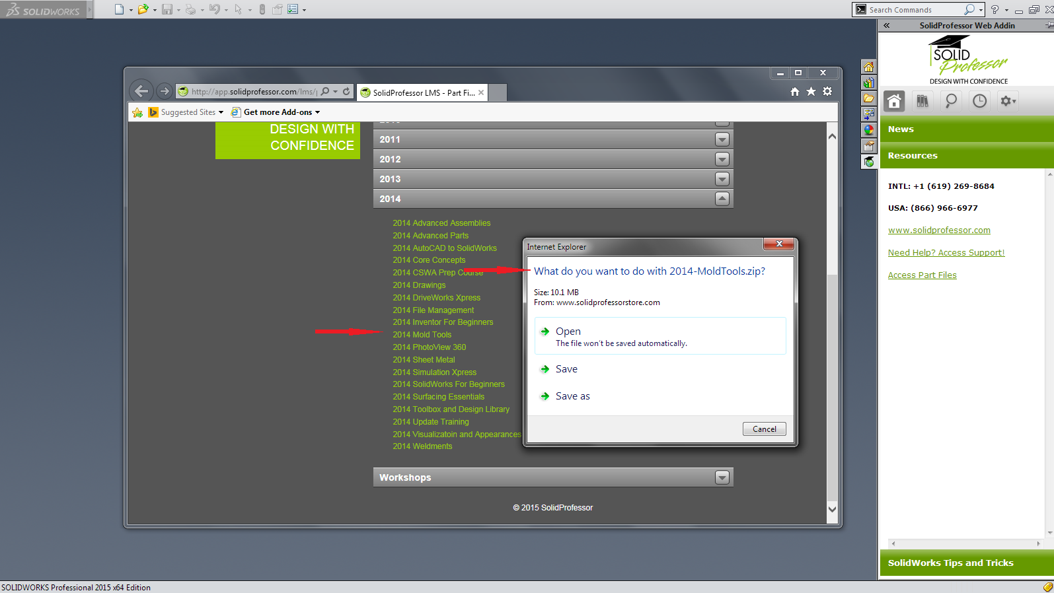Image resolution: width=1054 pixels, height=593 pixels.
Task: Click the New document icon
Action: (x=119, y=9)
